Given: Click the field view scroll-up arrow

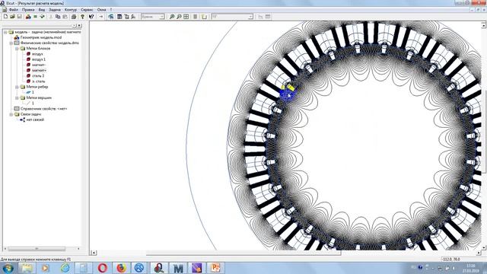Looking at the screenshot, I should click(x=484, y=24).
